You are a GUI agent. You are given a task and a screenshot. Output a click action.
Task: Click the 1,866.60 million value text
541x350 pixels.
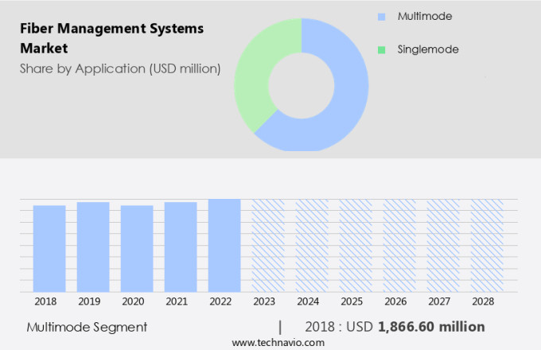431,326
